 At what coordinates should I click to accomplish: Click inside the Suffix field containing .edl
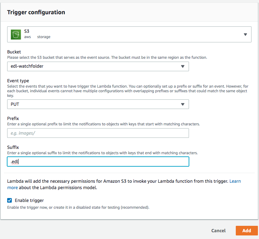(98, 162)
